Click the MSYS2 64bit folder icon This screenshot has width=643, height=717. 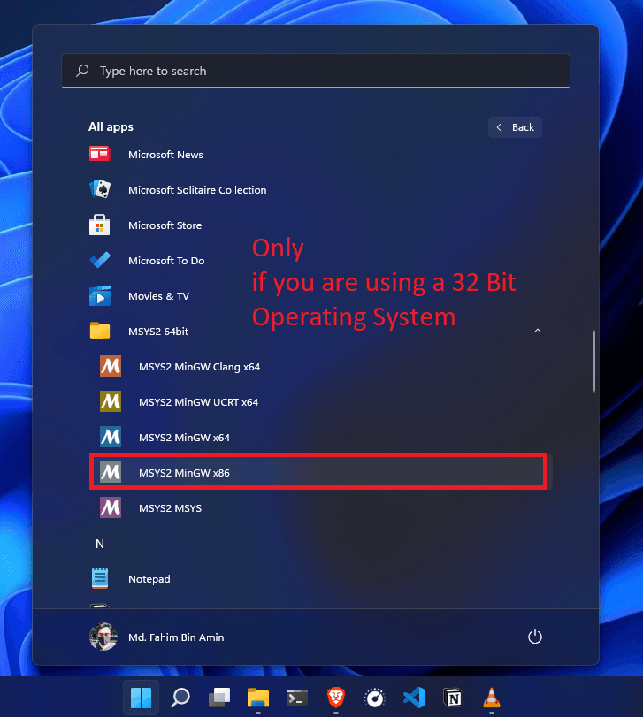(x=100, y=331)
